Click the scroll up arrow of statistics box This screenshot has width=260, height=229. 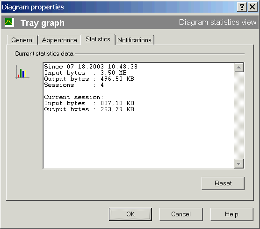point(239,68)
